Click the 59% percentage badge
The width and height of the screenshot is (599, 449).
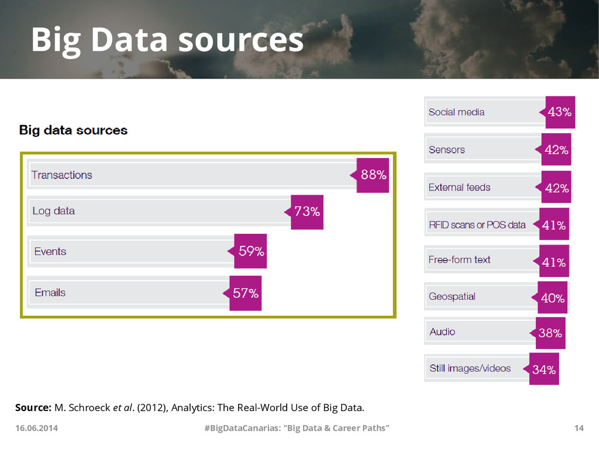251,251
